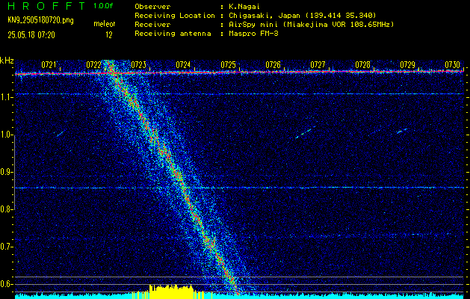Screen dimensions: 470x299
Task: Select the meteor count value 12
Action: (109, 35)
